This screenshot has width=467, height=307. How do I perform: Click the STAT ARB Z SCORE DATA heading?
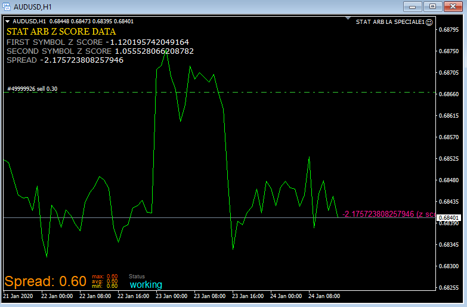(61, 32)
